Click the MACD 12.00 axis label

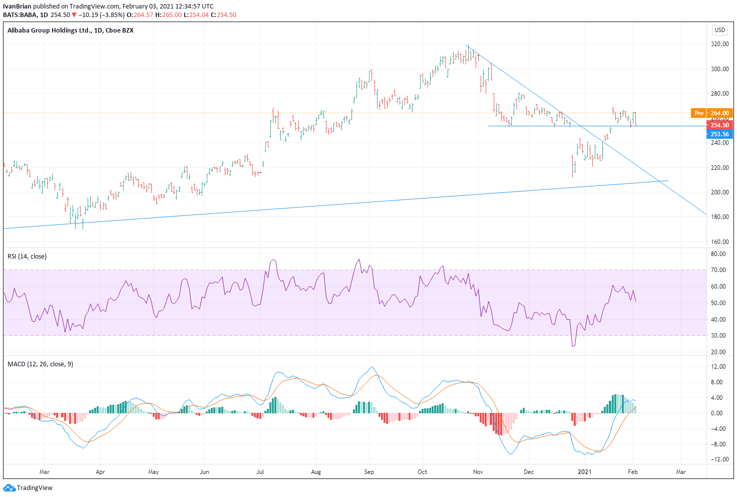(x=718, y=367)
